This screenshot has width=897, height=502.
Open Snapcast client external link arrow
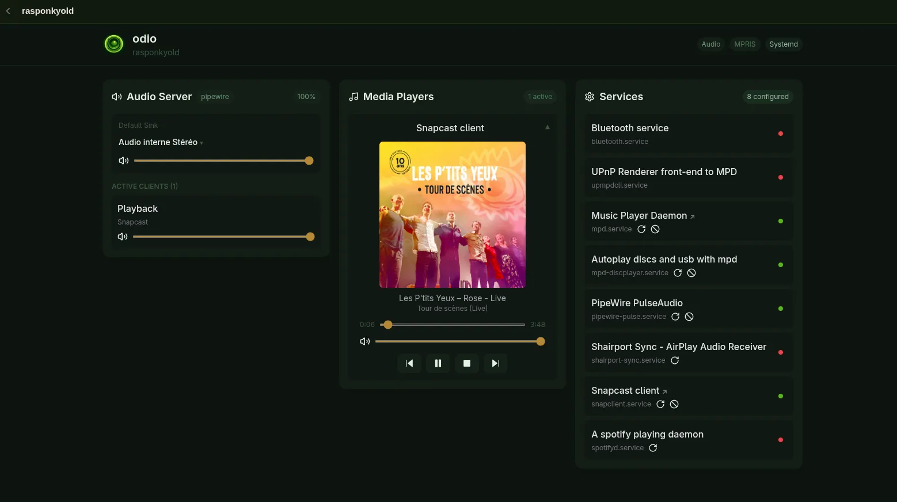click(x=665, y=392)
